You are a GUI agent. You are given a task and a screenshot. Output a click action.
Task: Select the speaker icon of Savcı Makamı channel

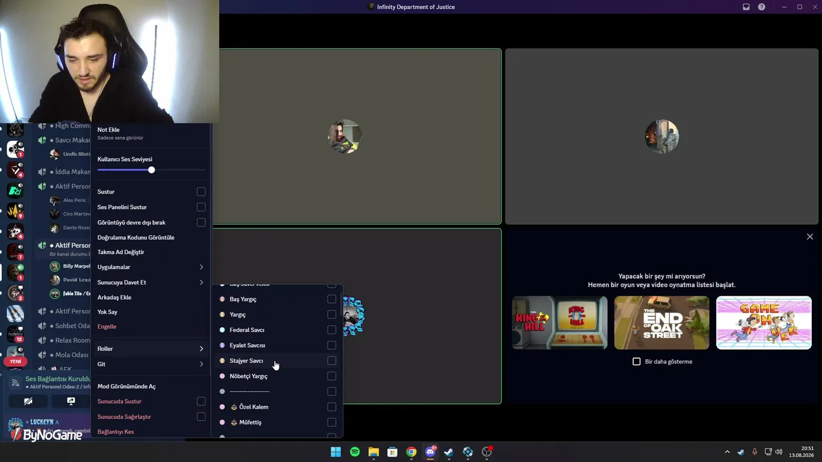click(x=42, y=141)
